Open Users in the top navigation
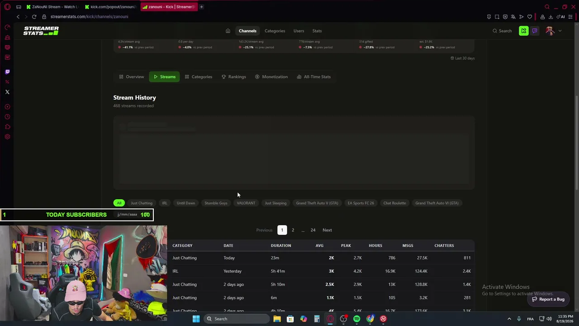This screenshot has height=326, width=579. (x=299, y=31)
